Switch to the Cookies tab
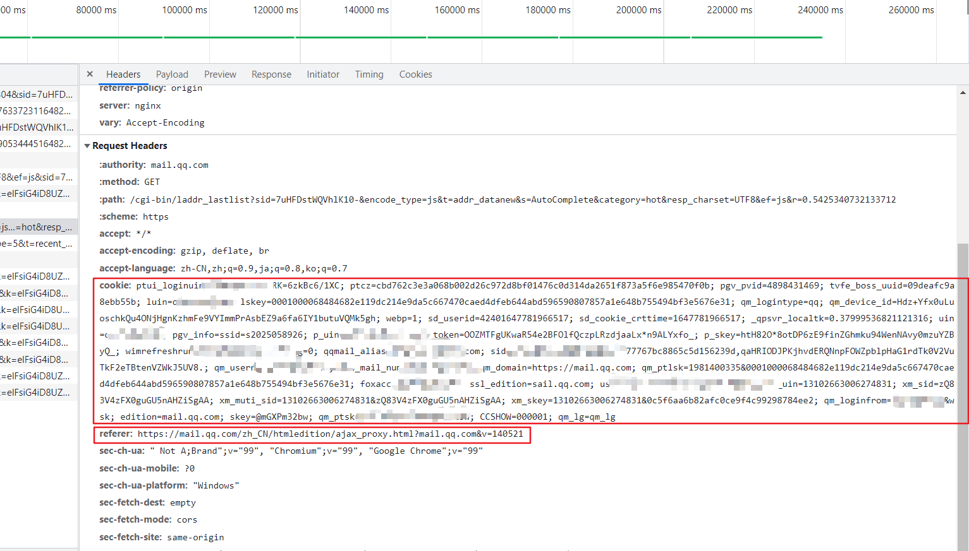 [x=415, y=74]
